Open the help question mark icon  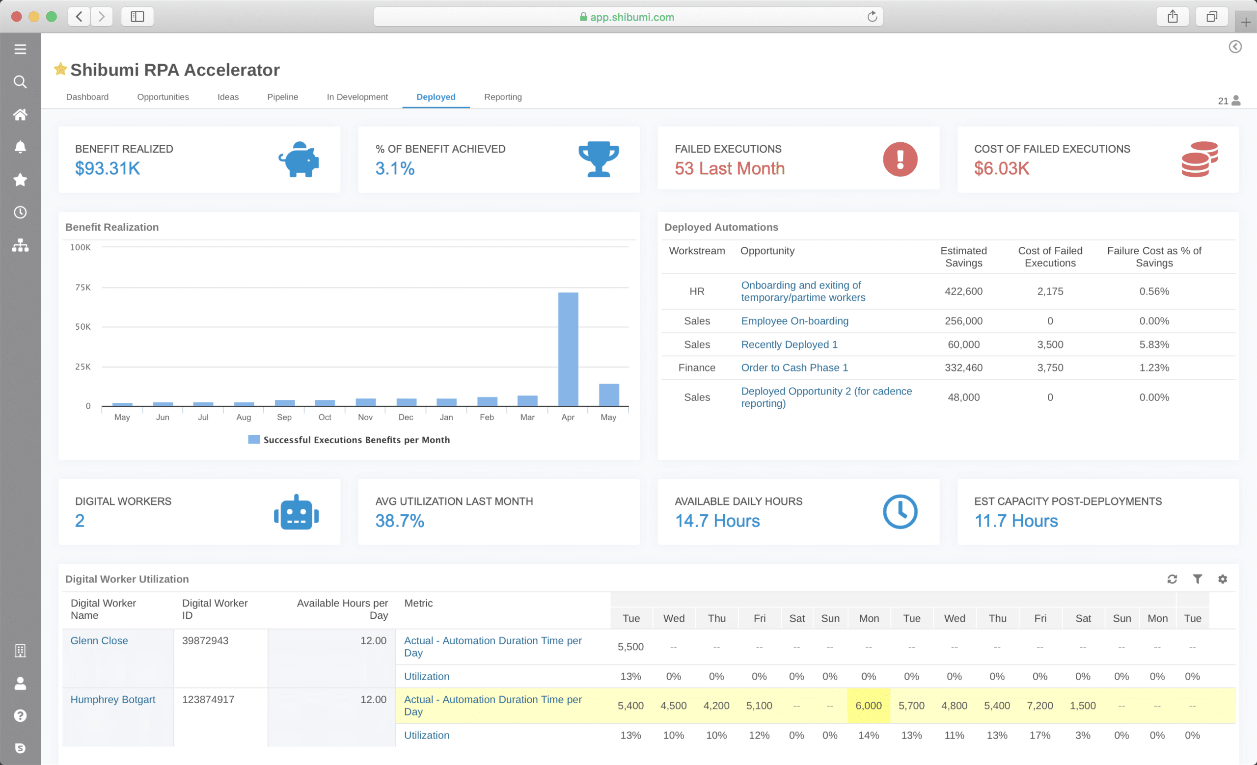tap(20, 715)
